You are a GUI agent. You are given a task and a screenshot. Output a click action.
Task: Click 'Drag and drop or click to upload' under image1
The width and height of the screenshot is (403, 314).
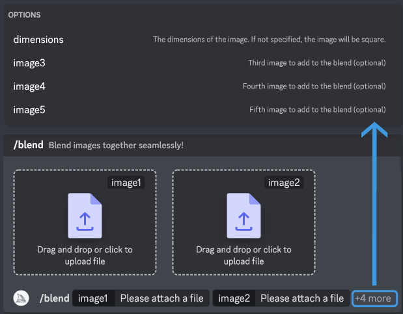(85, 255)
